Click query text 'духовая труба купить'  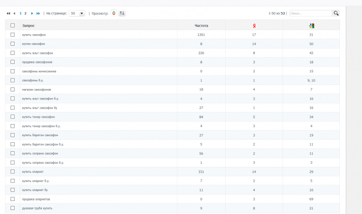click(37, 208)
